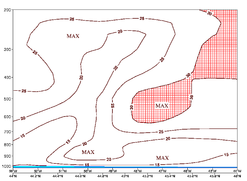The image size is (247, 181).
Task: Click the 200 tick label on vertical axis
Action: click(7, 10)
